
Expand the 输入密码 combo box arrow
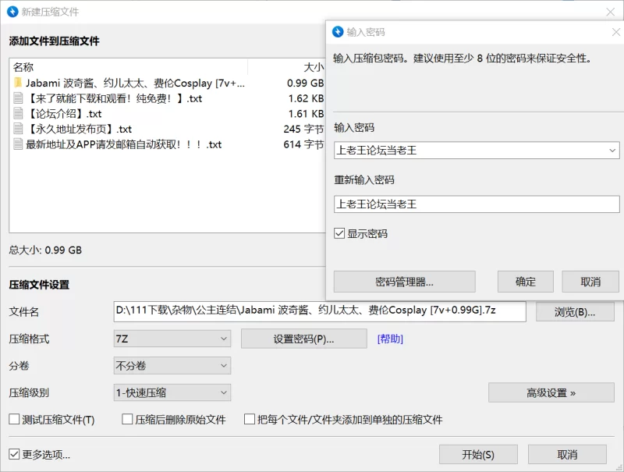pos(612,150)
